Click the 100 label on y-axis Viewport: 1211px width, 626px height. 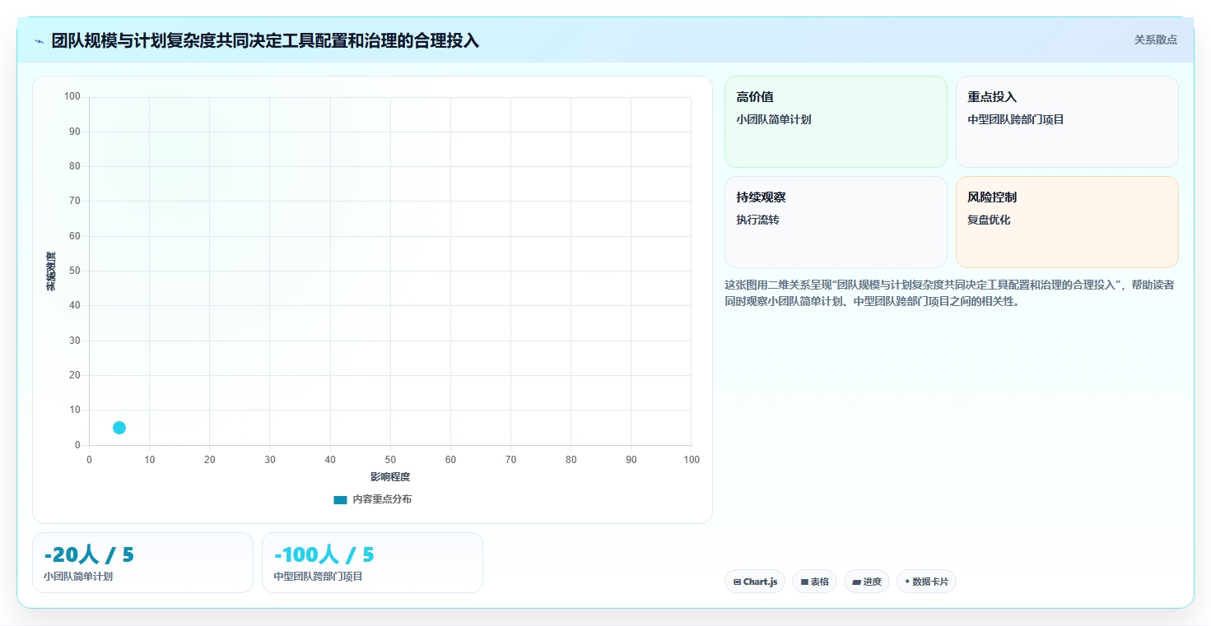coord(72,97)
